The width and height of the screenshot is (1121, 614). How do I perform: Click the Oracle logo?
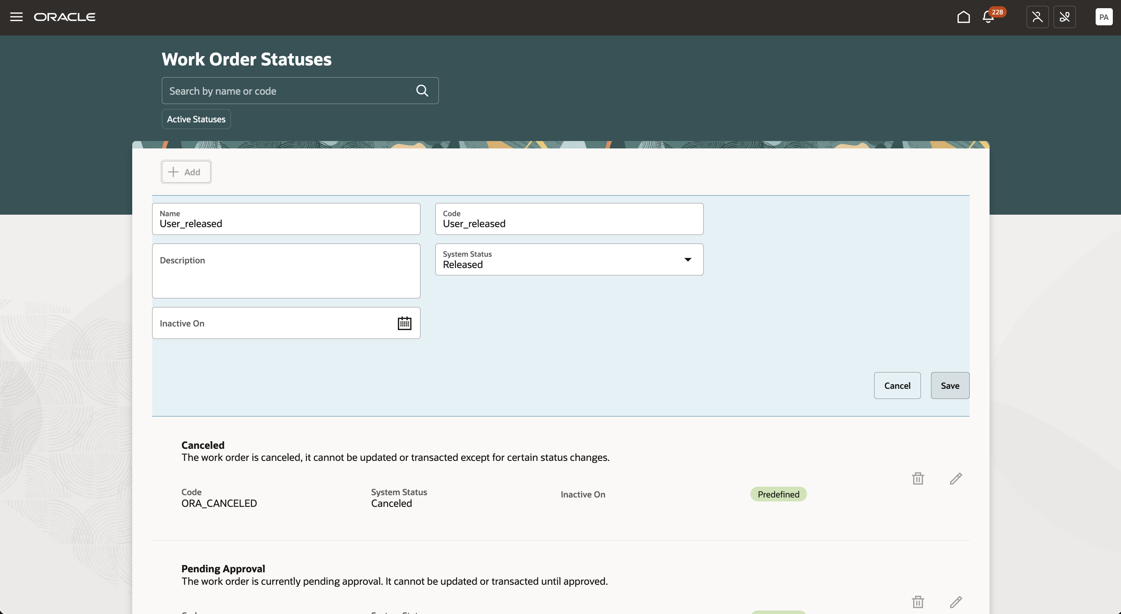65,17
